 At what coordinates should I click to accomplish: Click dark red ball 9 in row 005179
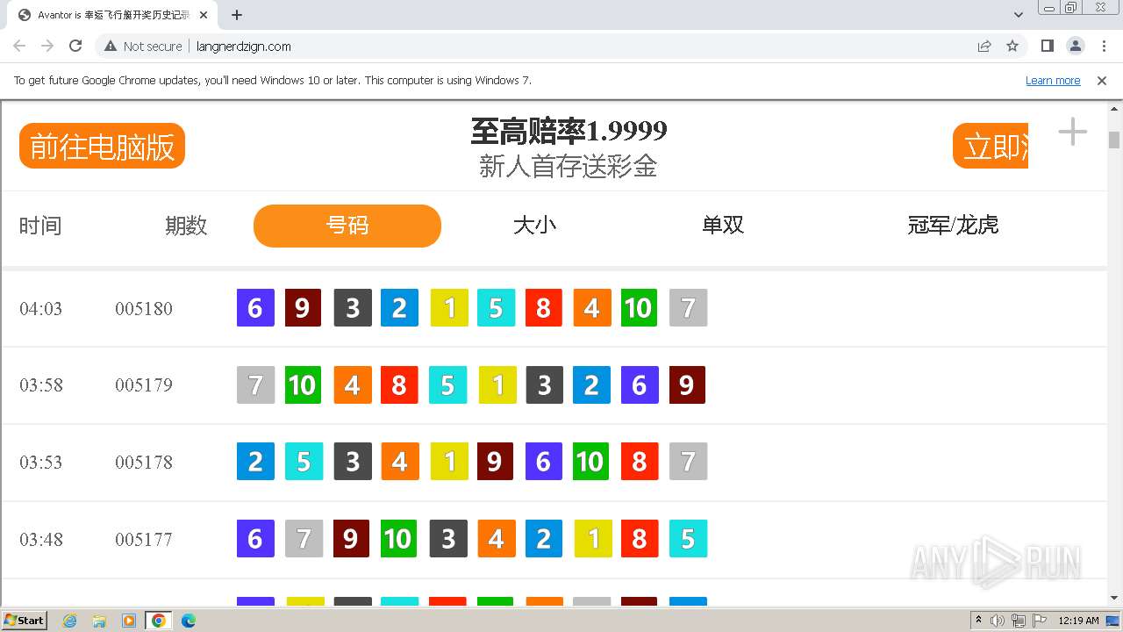pyautogui.click(x=687, y=384)
